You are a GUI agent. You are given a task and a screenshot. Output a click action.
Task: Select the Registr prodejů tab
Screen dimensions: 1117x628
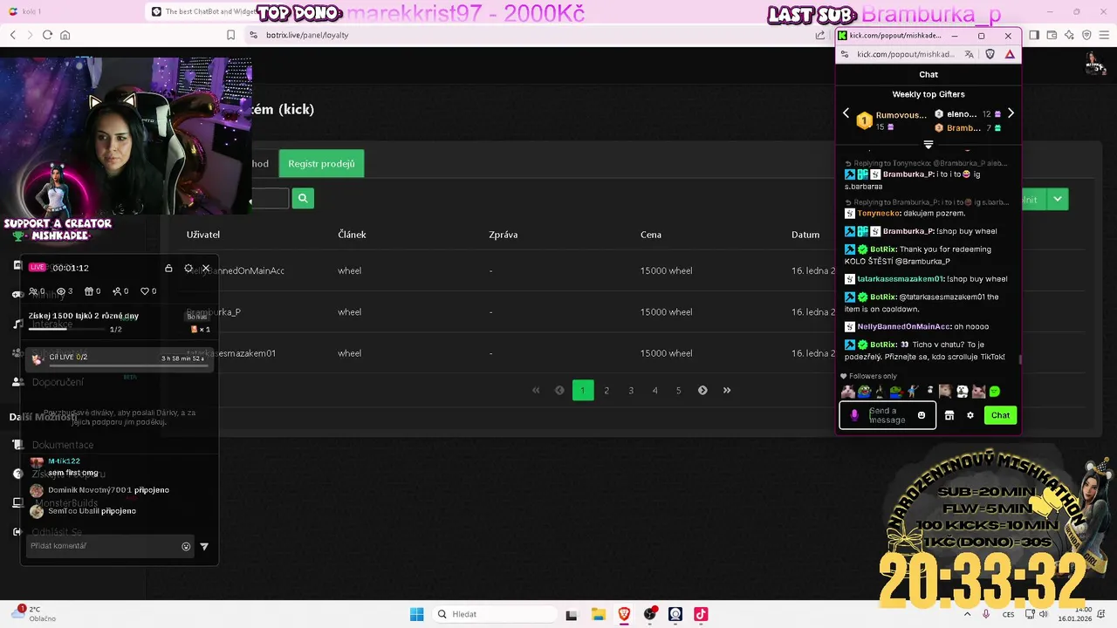click(321, 163)
